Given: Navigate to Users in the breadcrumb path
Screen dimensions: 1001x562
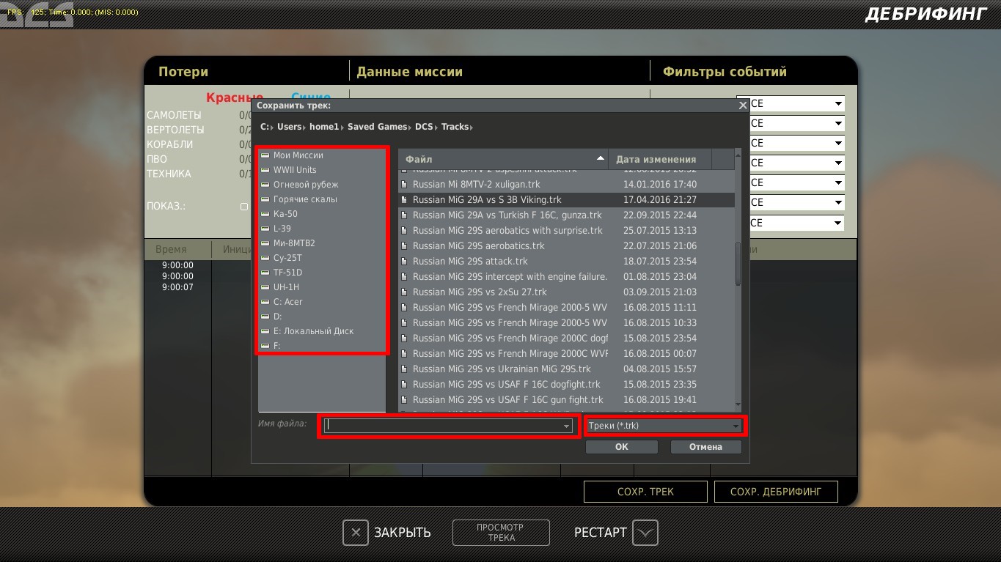Looking at the screenshot, I should [289, 127].
